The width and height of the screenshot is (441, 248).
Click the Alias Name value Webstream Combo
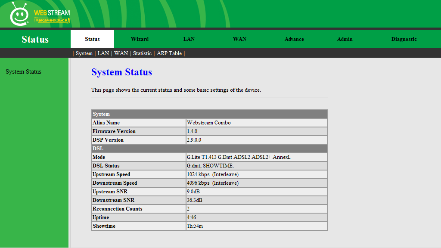point(208,123)
